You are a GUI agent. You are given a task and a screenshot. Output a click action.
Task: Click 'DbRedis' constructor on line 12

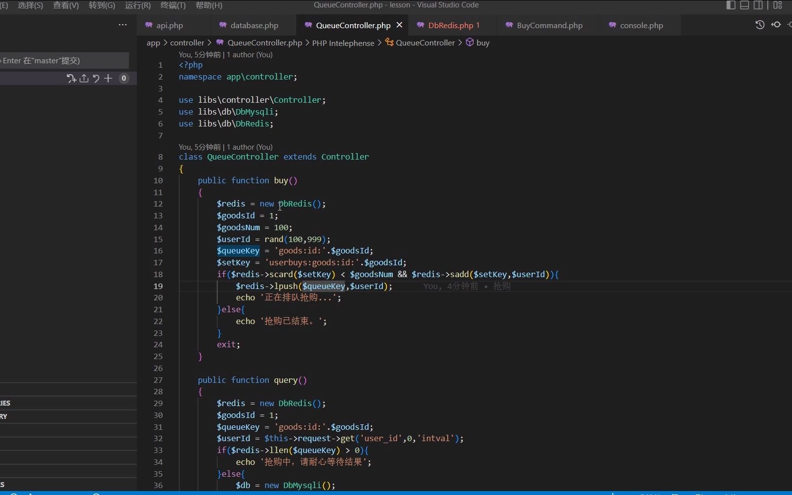295,204
